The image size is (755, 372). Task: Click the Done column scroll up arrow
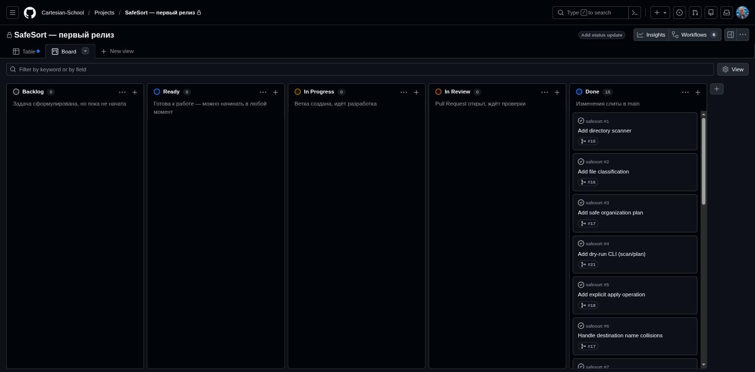point(703,114)
